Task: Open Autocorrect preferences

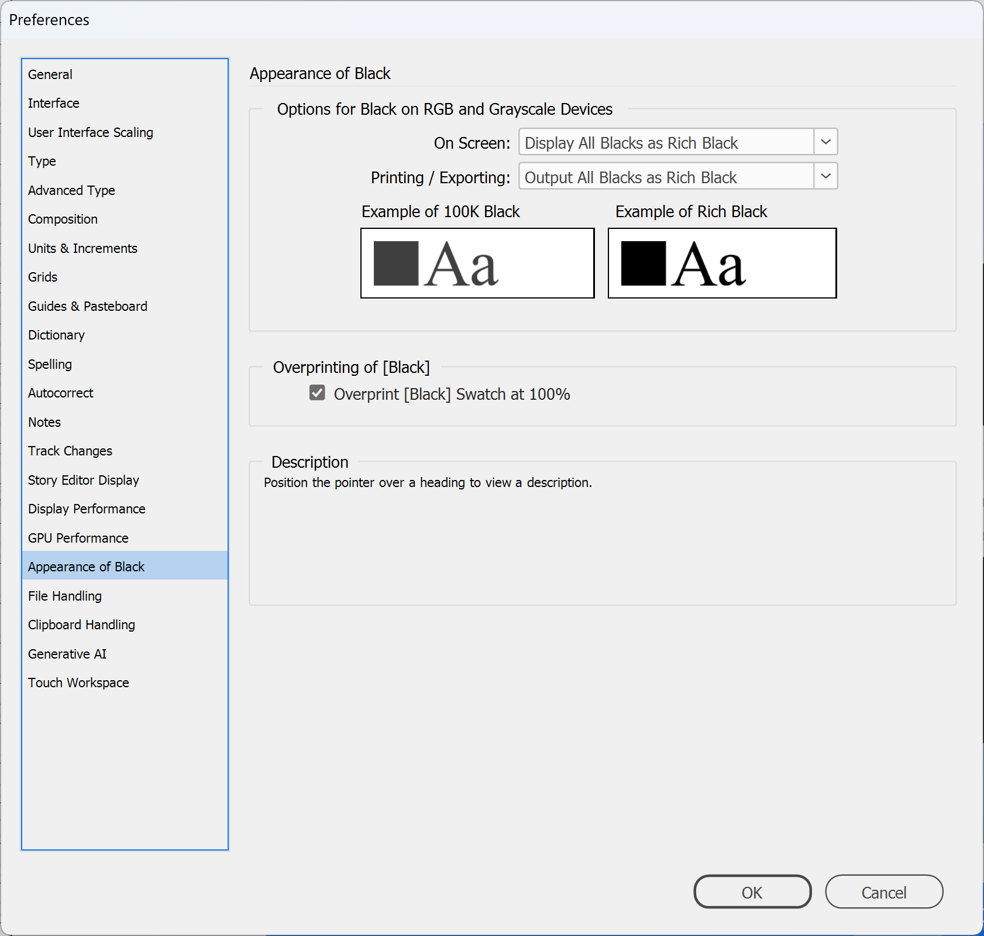Action: coord(125,393)
